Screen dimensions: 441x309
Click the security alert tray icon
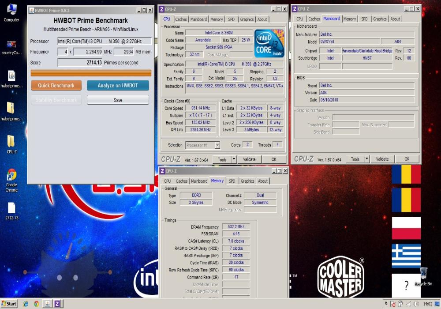point(393,304)
